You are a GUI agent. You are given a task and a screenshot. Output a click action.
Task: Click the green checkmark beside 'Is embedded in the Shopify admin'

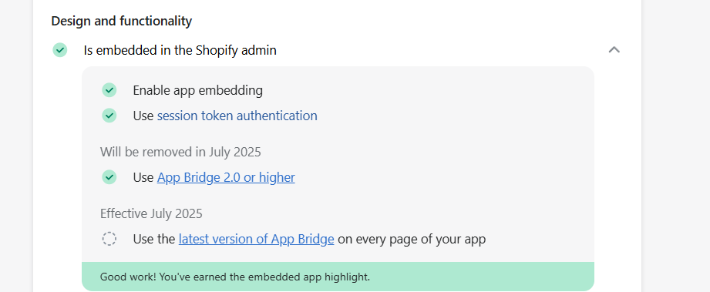pos(60,50)
